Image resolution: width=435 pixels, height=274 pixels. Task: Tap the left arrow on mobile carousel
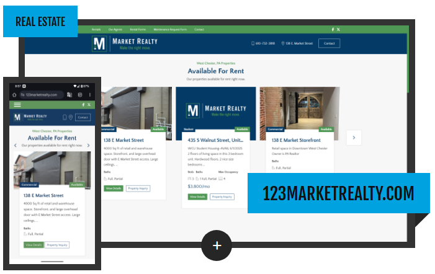[x=16, y=145]
